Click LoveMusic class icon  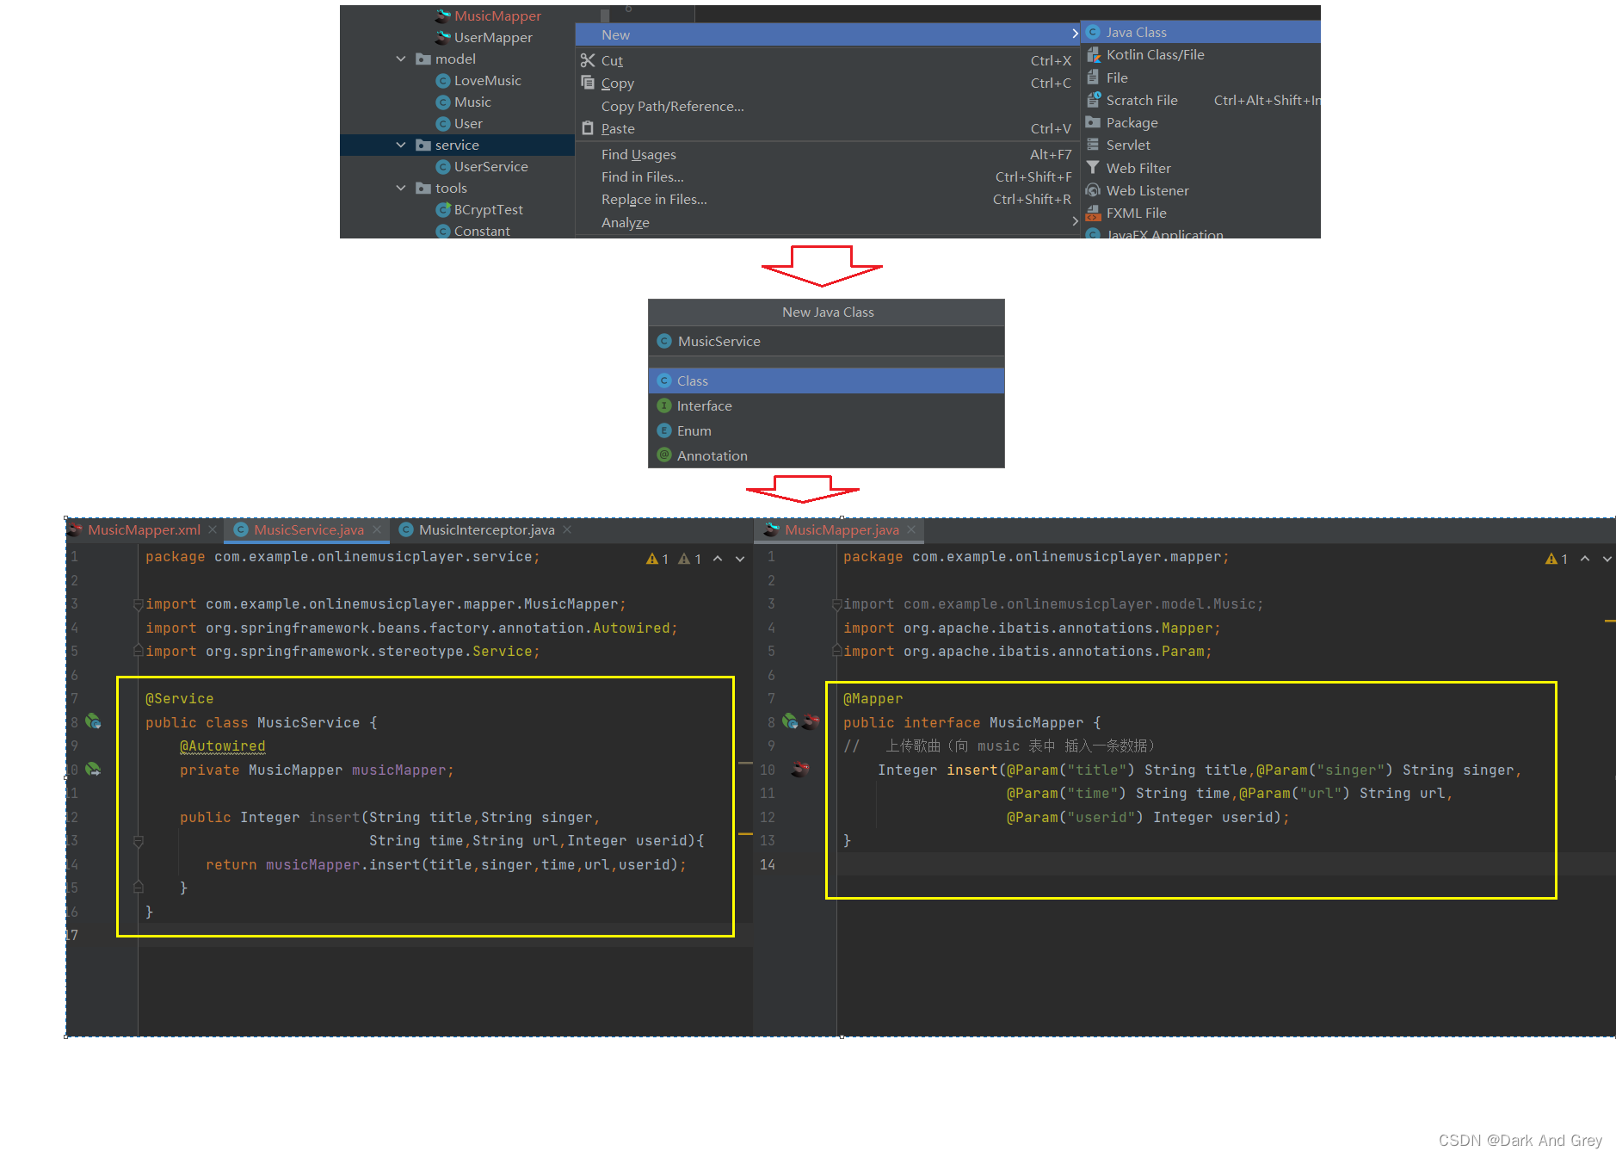[x=443, y=80]
